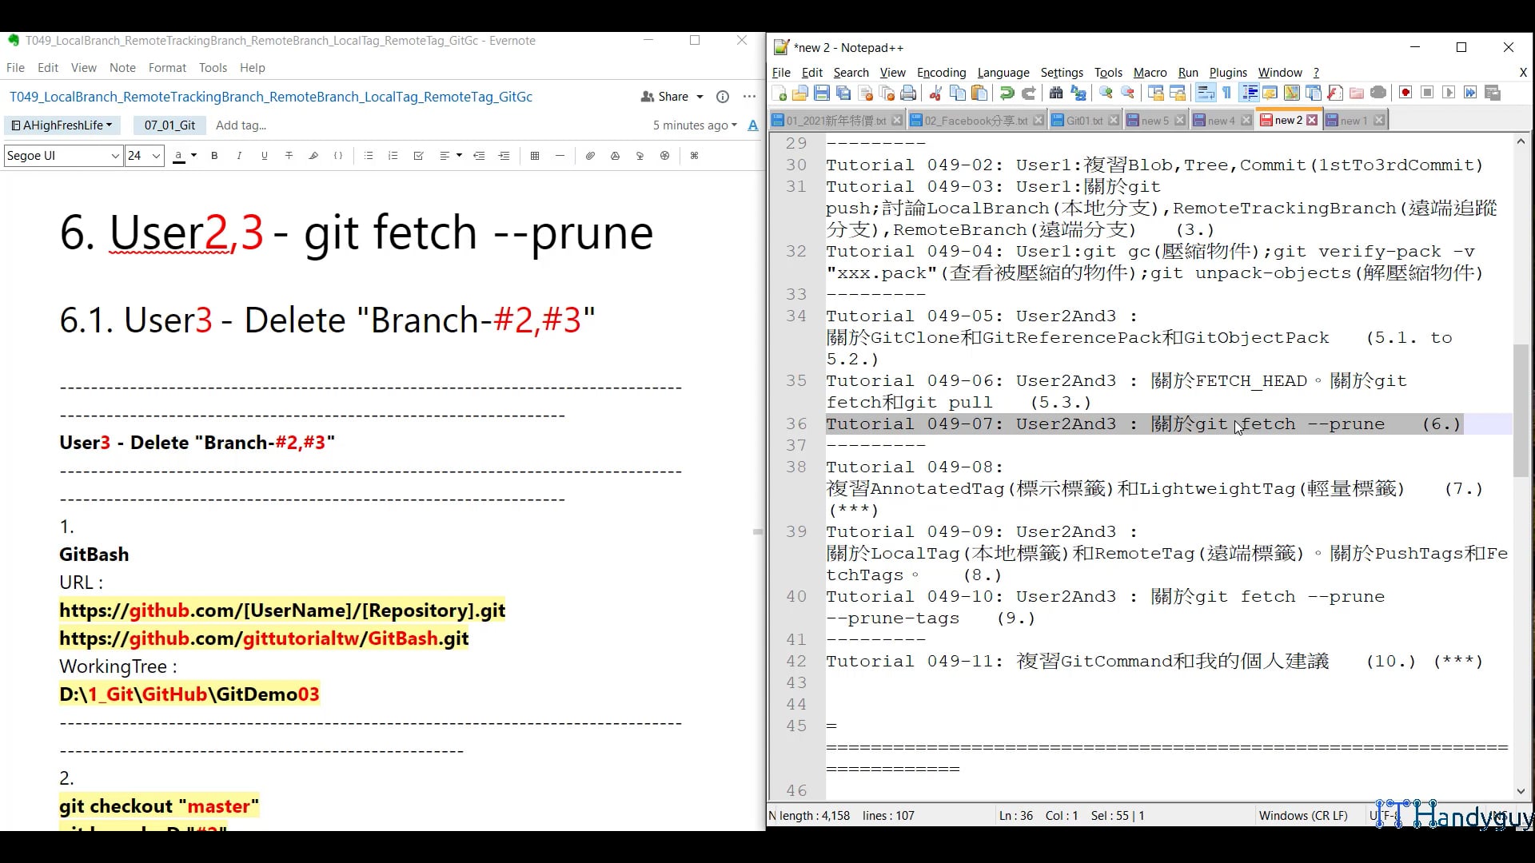Select the Show All Characters icon in Notepad++
This screenshot has width=1535, height=863.
(x=1225, y=92)
